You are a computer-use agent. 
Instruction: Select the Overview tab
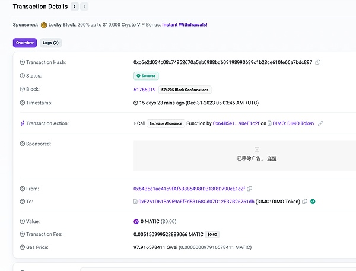click(25, 43)
